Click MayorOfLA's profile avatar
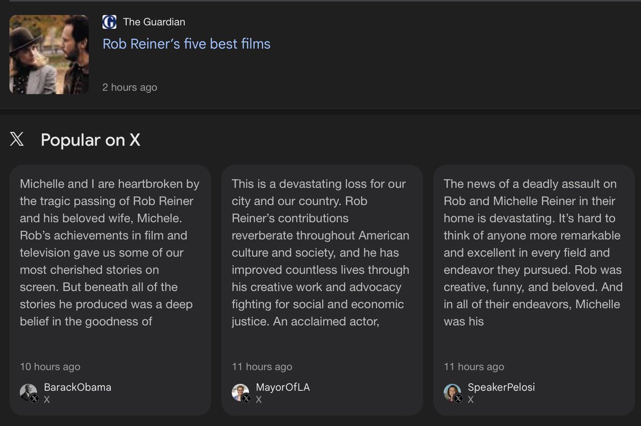This screenshot has width=641, height=426. pyautogui.click(x=240, y=392)
